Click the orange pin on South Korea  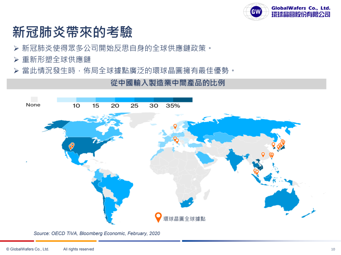(273, 144)
